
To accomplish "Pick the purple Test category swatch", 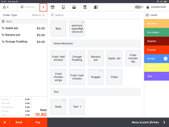I will pos(156,76).
